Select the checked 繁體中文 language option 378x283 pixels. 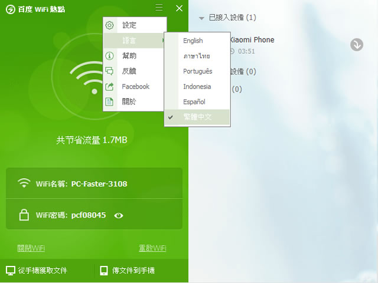tap(197, 117)
